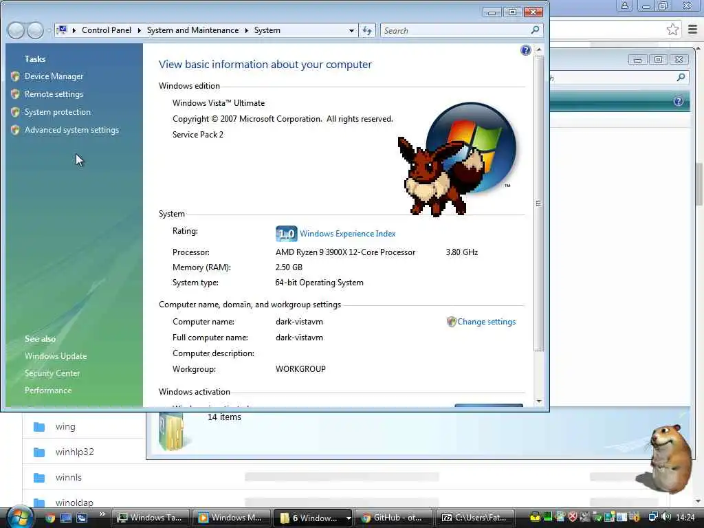Click the folder thumbnail in the details pane

172,432
